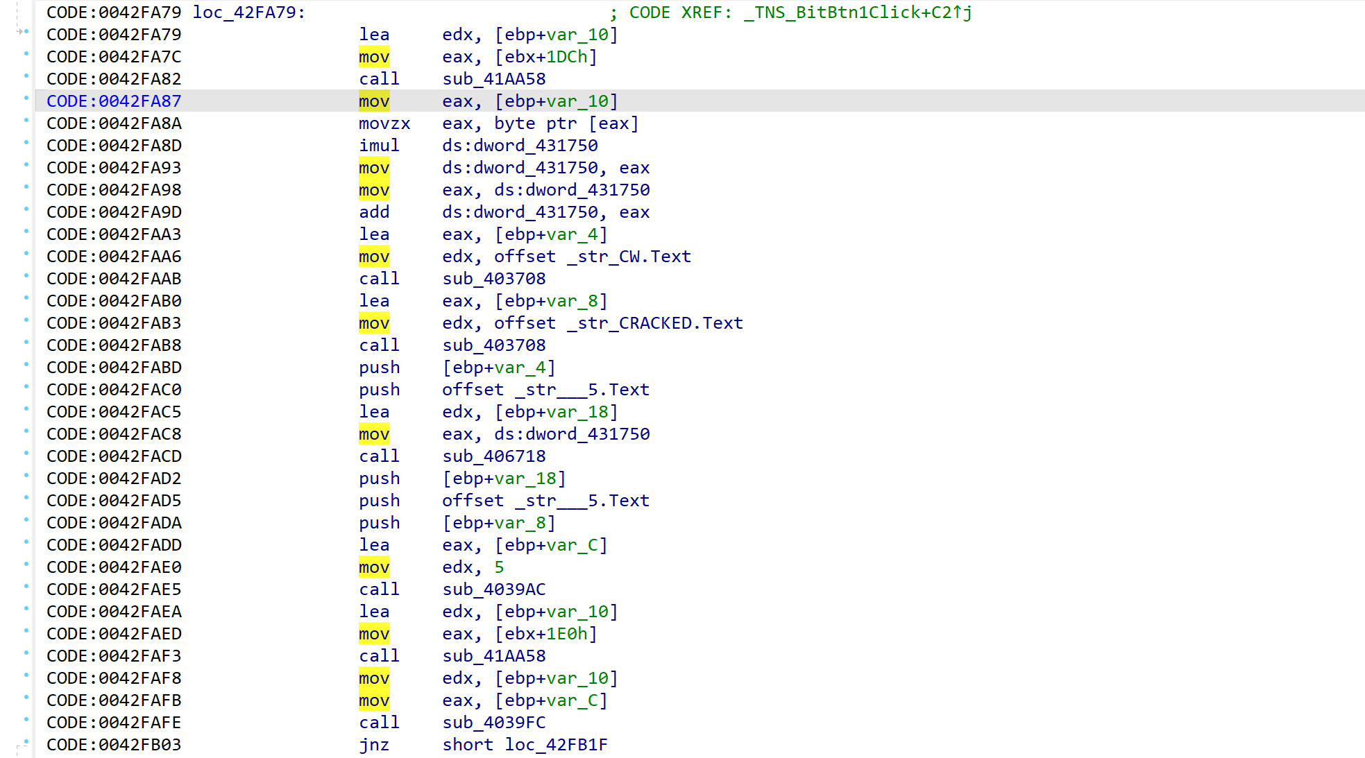This screenshot has width=1365, height=758.
Task: Click address CODE:0042FB03
Action: click(114, 745)
